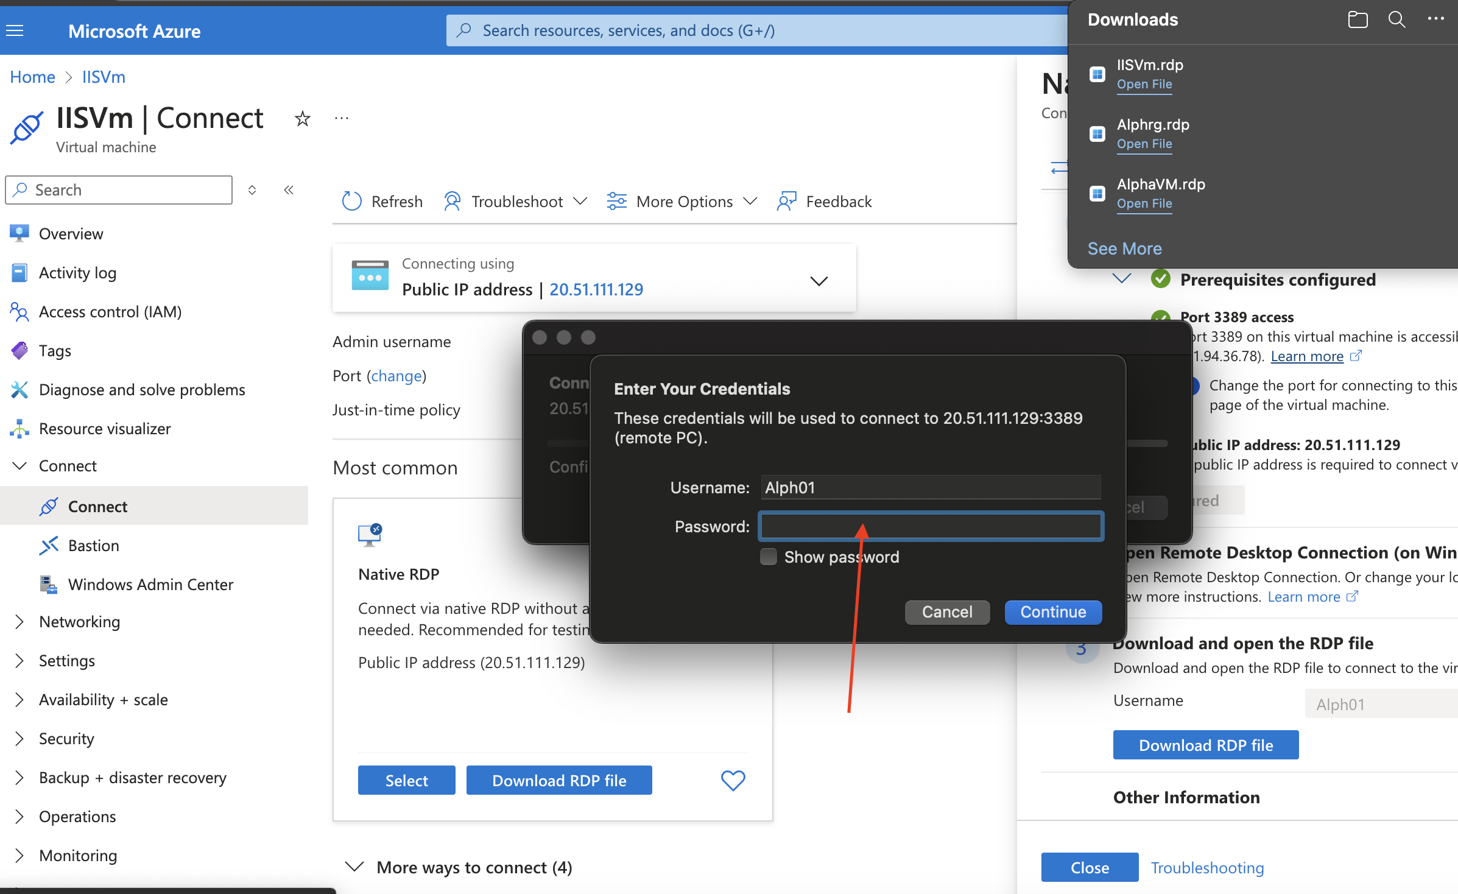Open File link for IISVm.rdp download

coord(1144,84)
